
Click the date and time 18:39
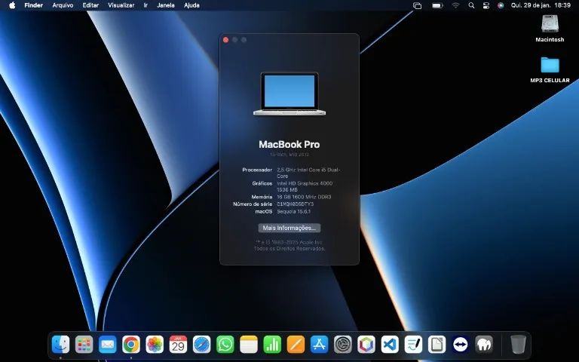coord(541,5)
